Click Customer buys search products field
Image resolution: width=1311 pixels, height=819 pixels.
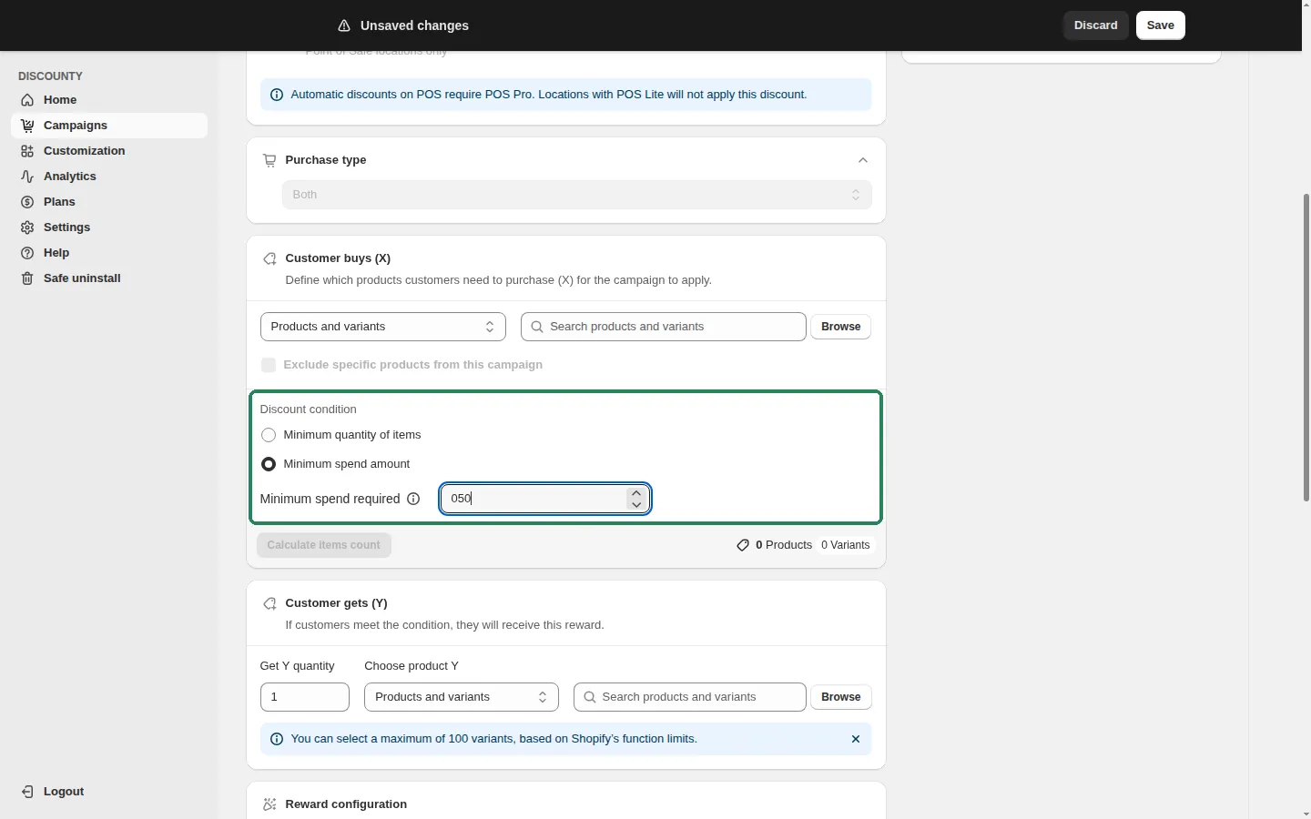(x=663, y=327)
